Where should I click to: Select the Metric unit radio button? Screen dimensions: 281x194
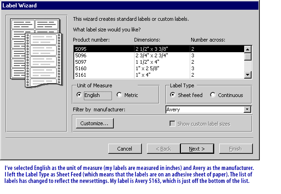pos(119,95)
